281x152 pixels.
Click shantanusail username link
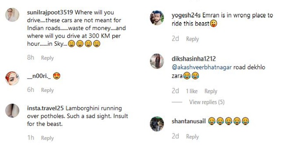pos(188,121)
